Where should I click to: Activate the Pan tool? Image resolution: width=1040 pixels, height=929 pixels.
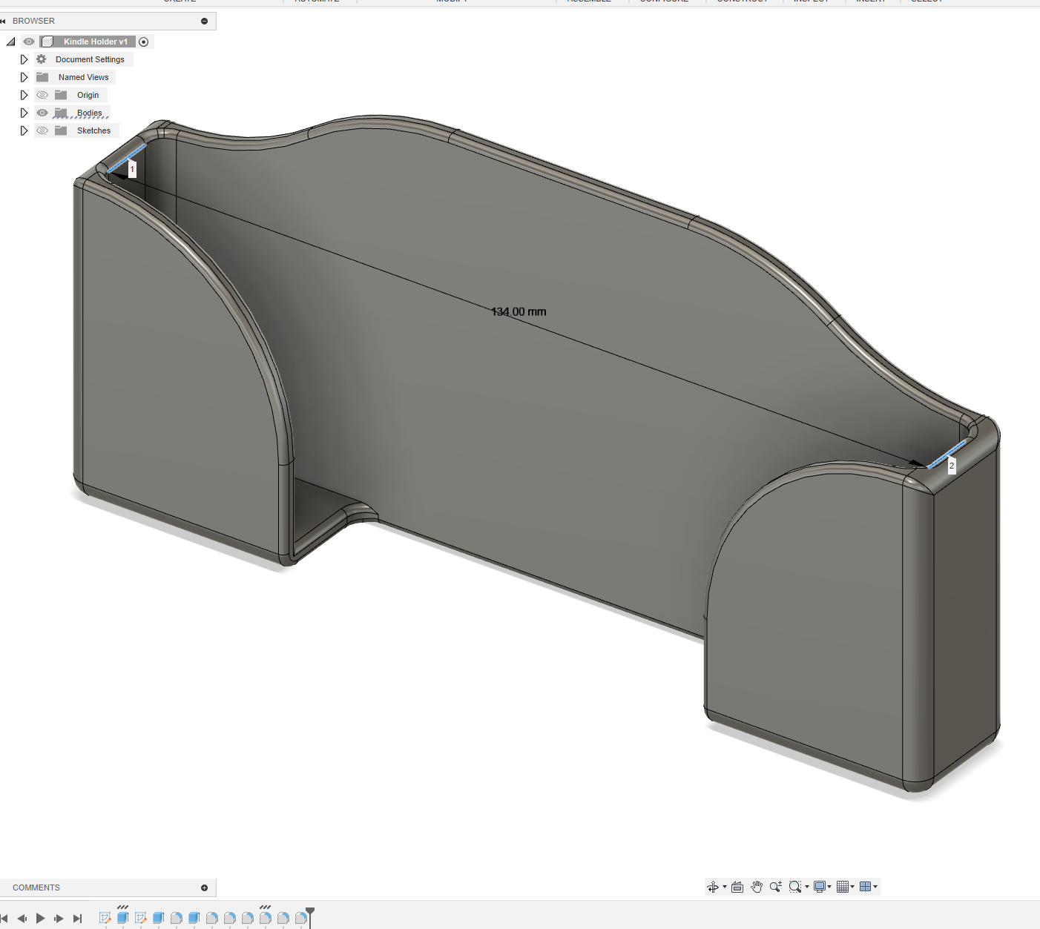pos(757,886)
